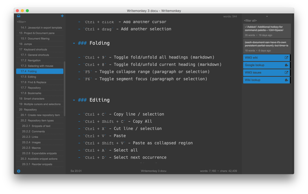This screenshot has width=308, height=194.
Task: Go to 20.2.1 Snippets of text
Action: click(x=40, y=126)
